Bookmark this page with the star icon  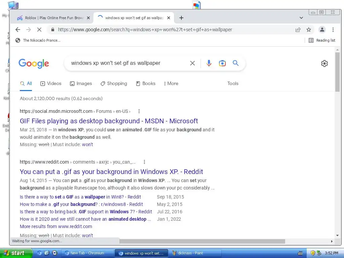pos(309,30)
